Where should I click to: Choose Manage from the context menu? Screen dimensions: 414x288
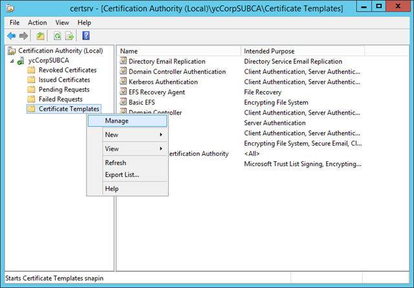127,121
